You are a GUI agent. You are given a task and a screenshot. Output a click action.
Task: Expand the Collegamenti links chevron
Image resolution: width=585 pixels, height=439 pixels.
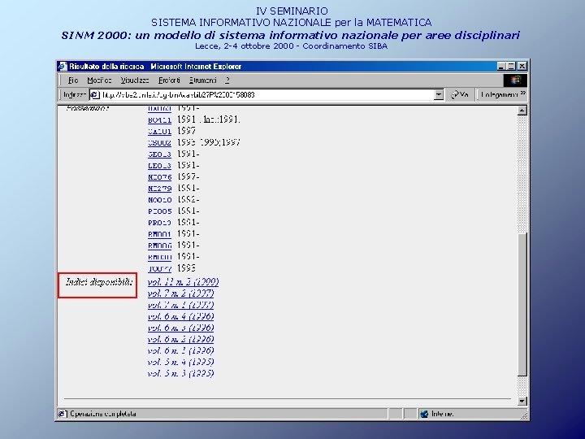(522, 93)
